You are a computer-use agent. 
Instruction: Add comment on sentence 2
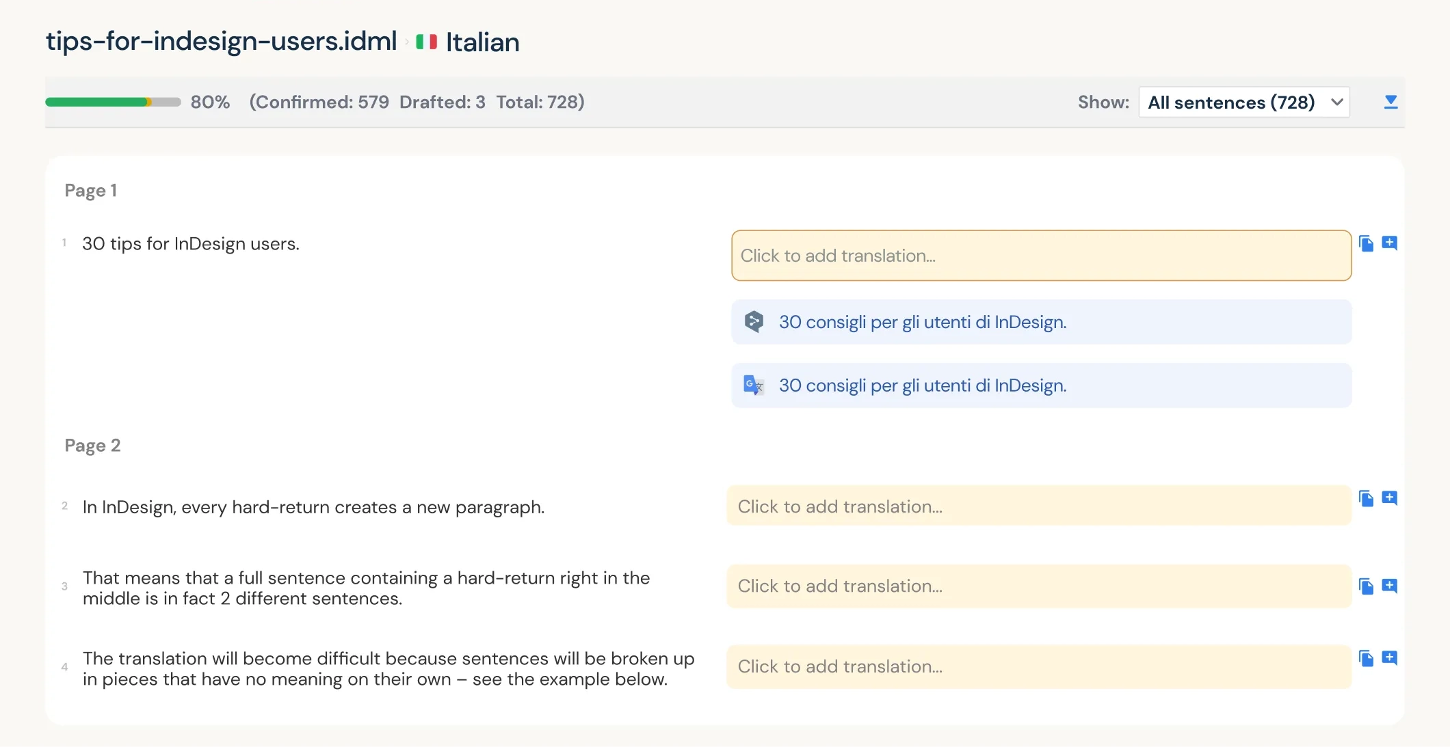1389,498
